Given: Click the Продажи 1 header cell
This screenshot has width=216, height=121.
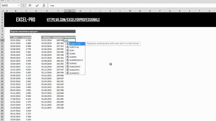Looking at the screenshot, I should 58,37.
